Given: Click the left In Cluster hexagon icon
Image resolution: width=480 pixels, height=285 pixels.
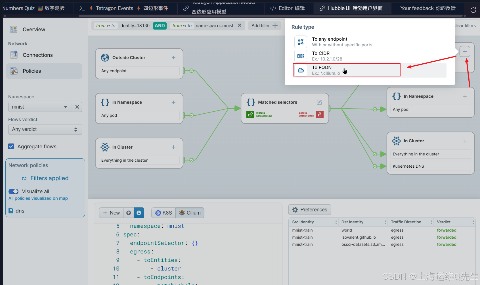Looking at the screenshot, I should pyautogui.click(x=105, y=147).
